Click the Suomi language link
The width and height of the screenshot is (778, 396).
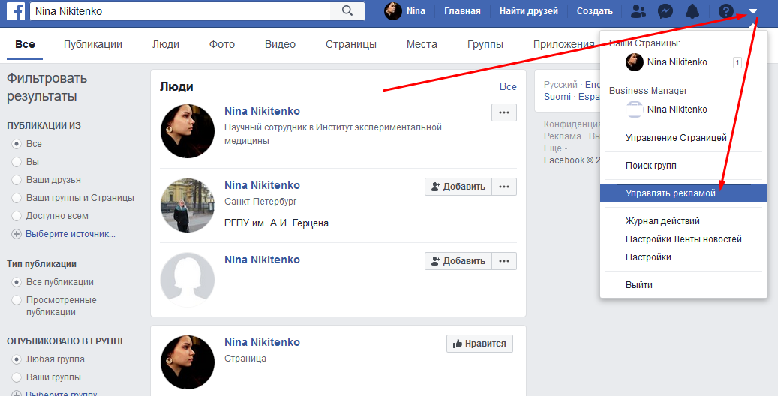pyautogui.click(x=557, y=96)
